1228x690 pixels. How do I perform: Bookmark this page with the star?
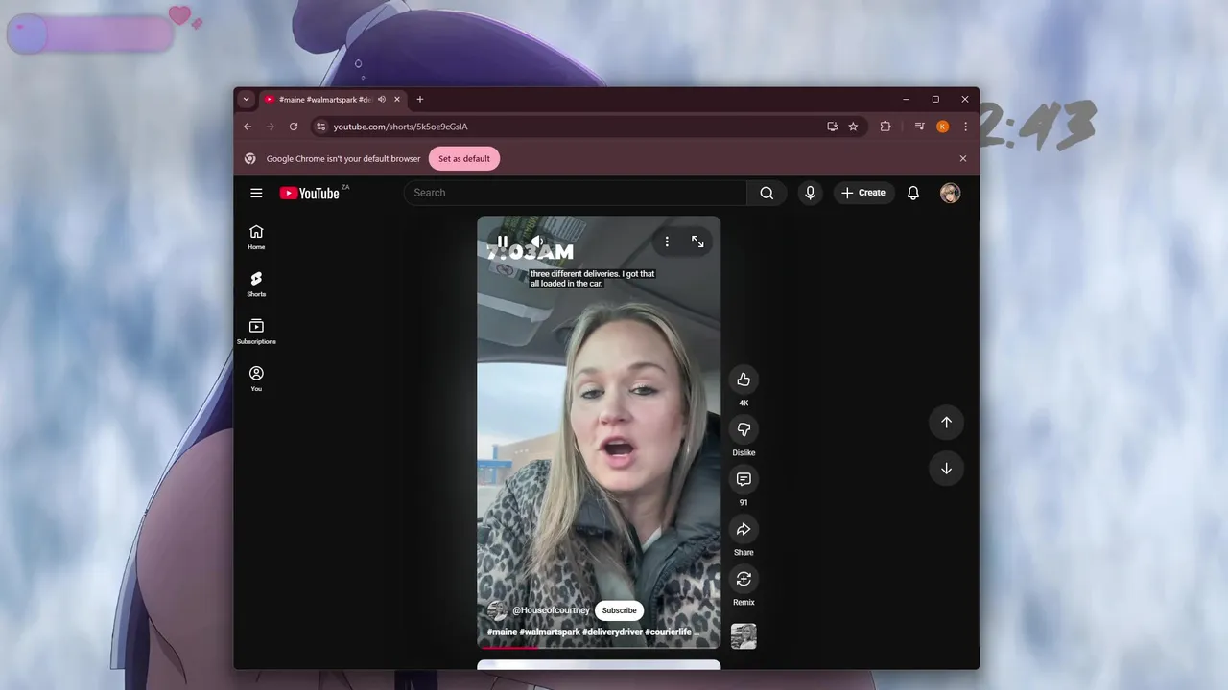(x=853, y=126)
